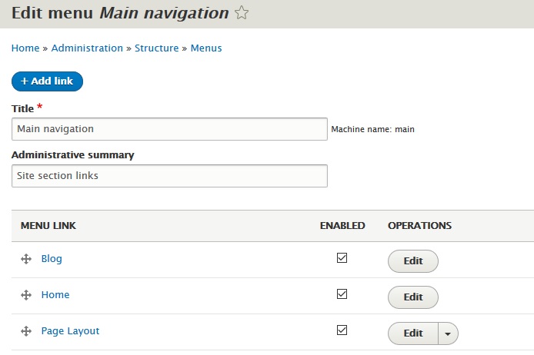Toggle the Enabled checkbox for Home
This screenshot has height=355, width=534.
[x=342, y=294]
